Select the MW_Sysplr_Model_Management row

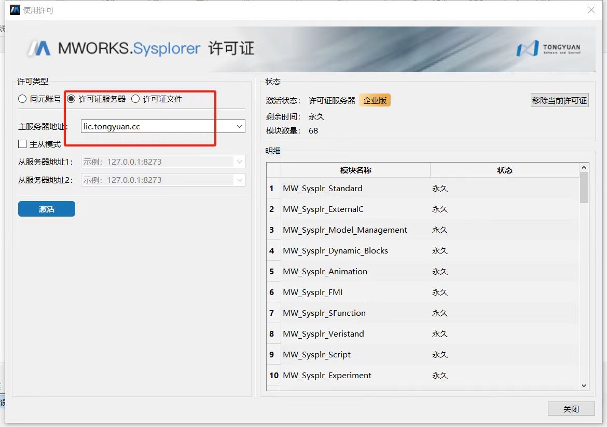point(423,230)
